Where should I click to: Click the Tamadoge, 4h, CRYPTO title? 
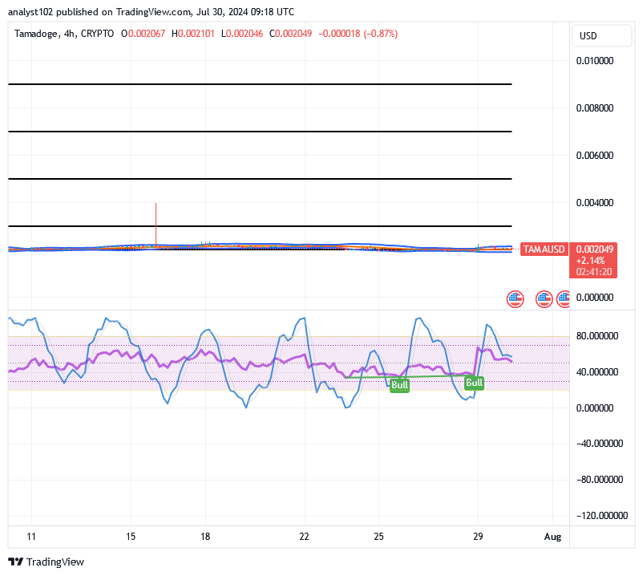point(64,34)
